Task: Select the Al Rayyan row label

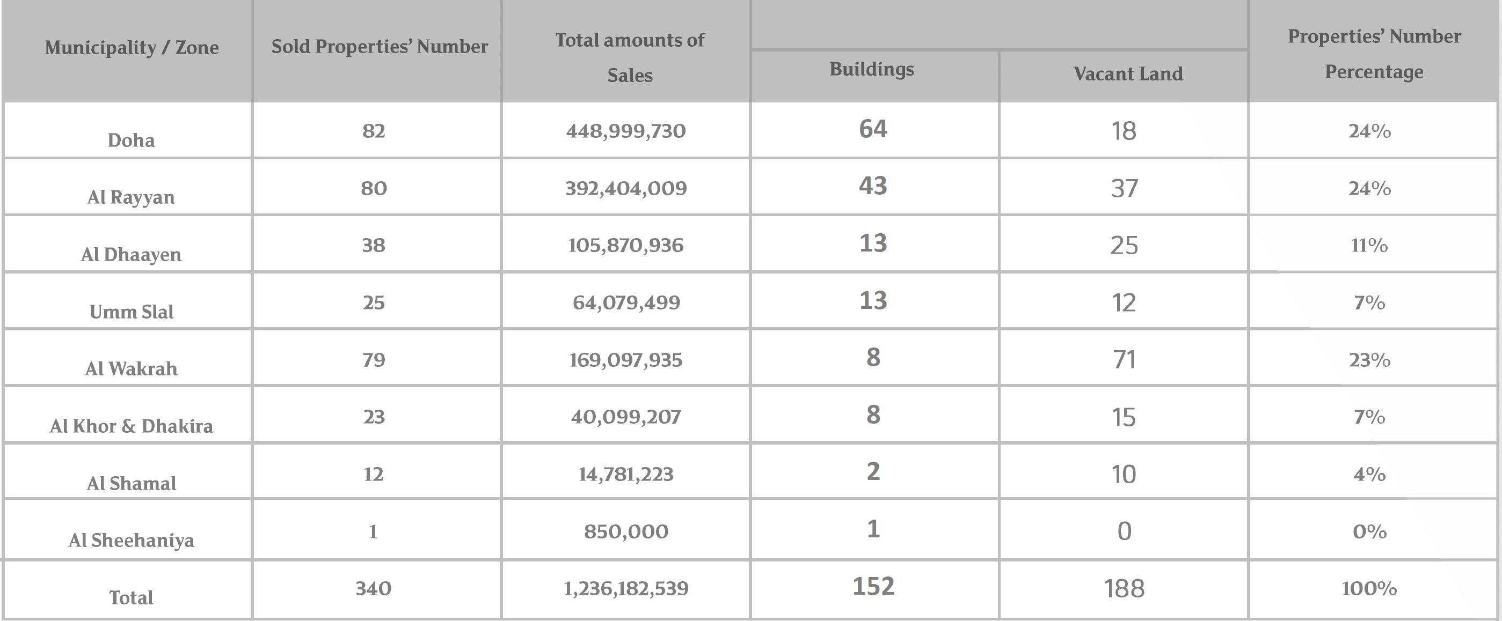Action: click(131, 197)
